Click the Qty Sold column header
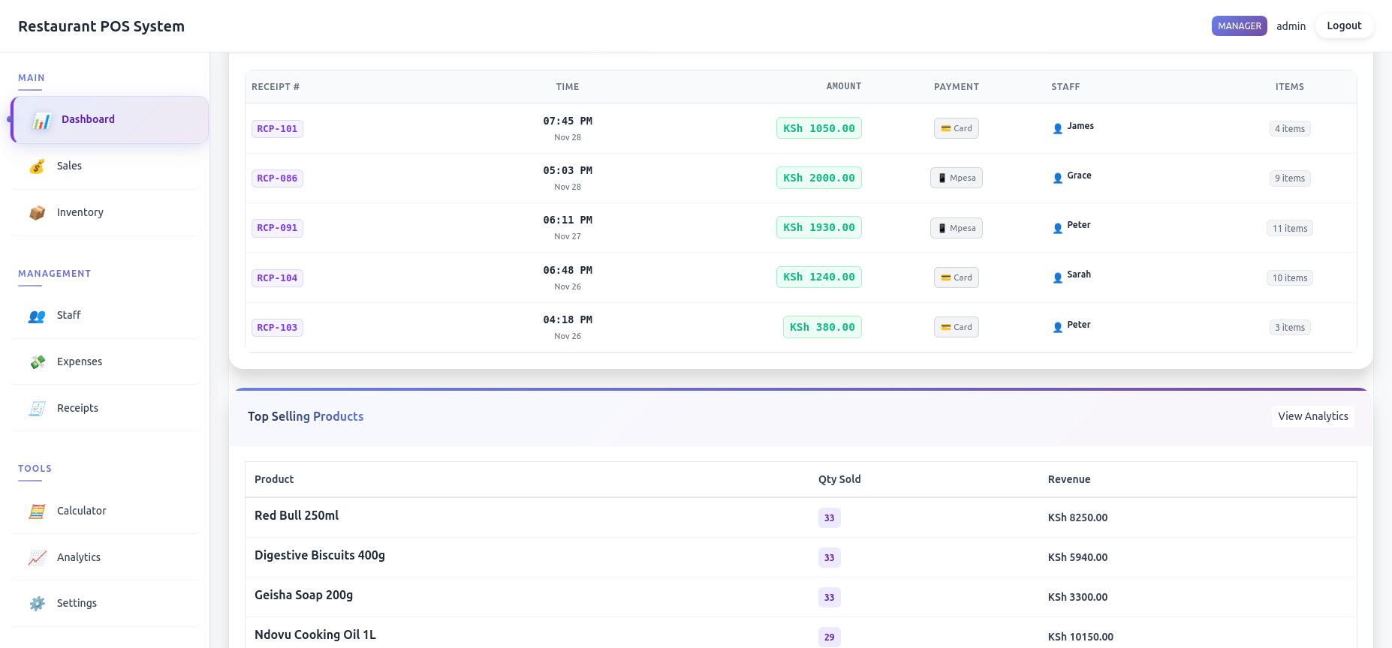Screen dimensions: 1392x648 click(x=839, y=479)
